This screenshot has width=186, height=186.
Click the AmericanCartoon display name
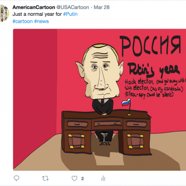(34, 7)
